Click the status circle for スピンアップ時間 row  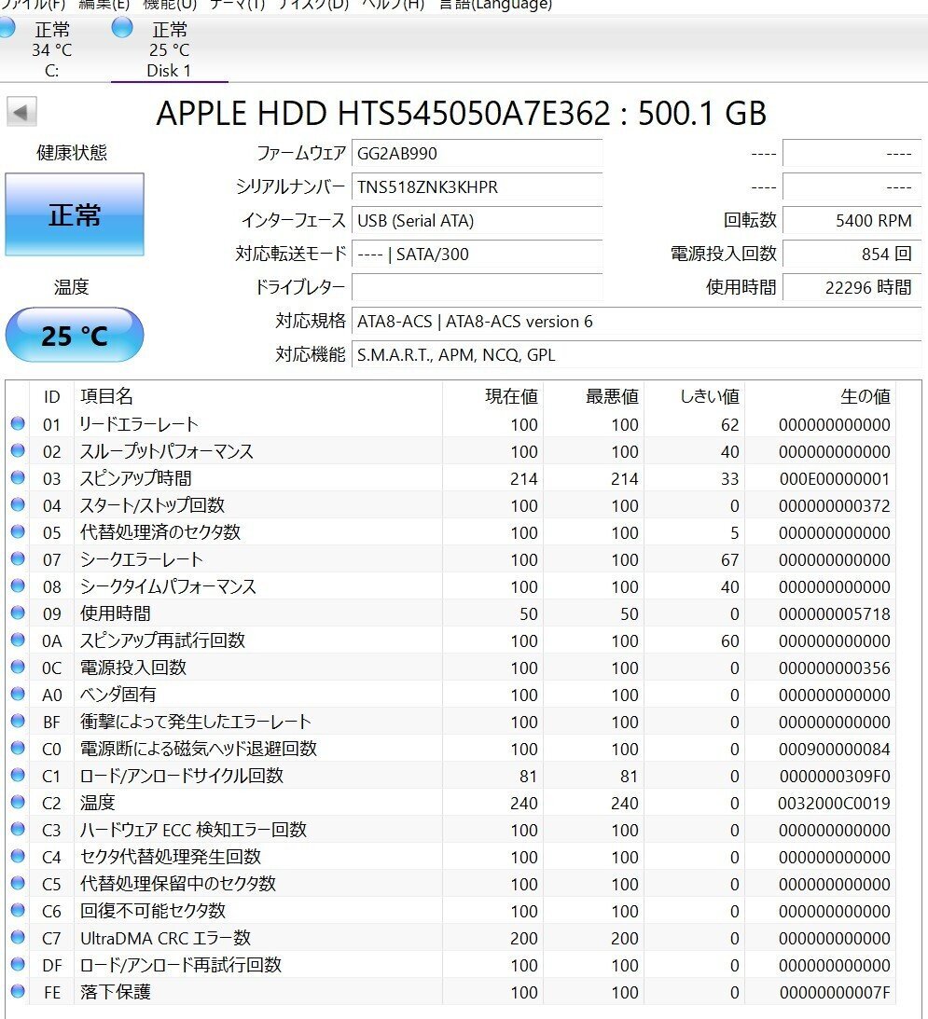tap(18, 477)
